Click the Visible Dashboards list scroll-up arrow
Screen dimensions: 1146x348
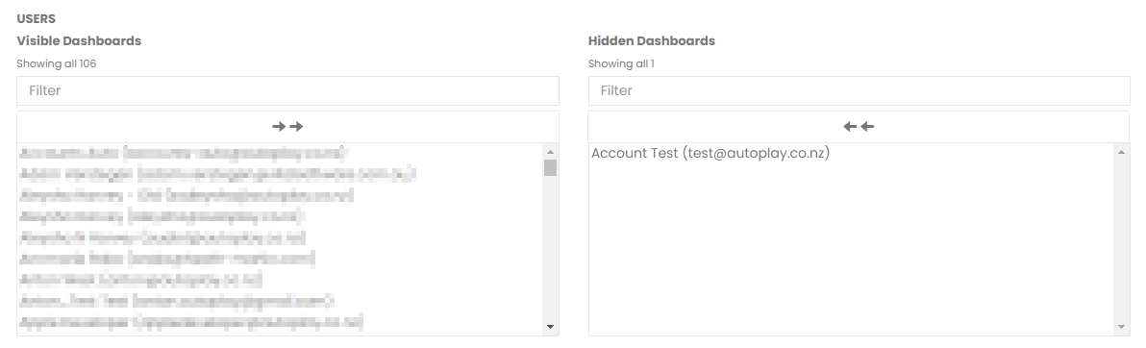coord(550,151)
